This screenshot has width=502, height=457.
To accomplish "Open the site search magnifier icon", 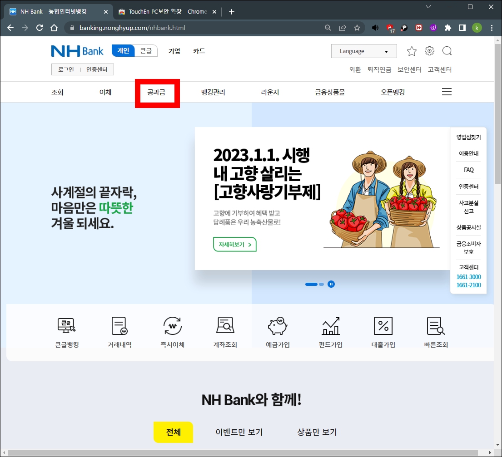I will pyautogui.click(x=447, y=51).
